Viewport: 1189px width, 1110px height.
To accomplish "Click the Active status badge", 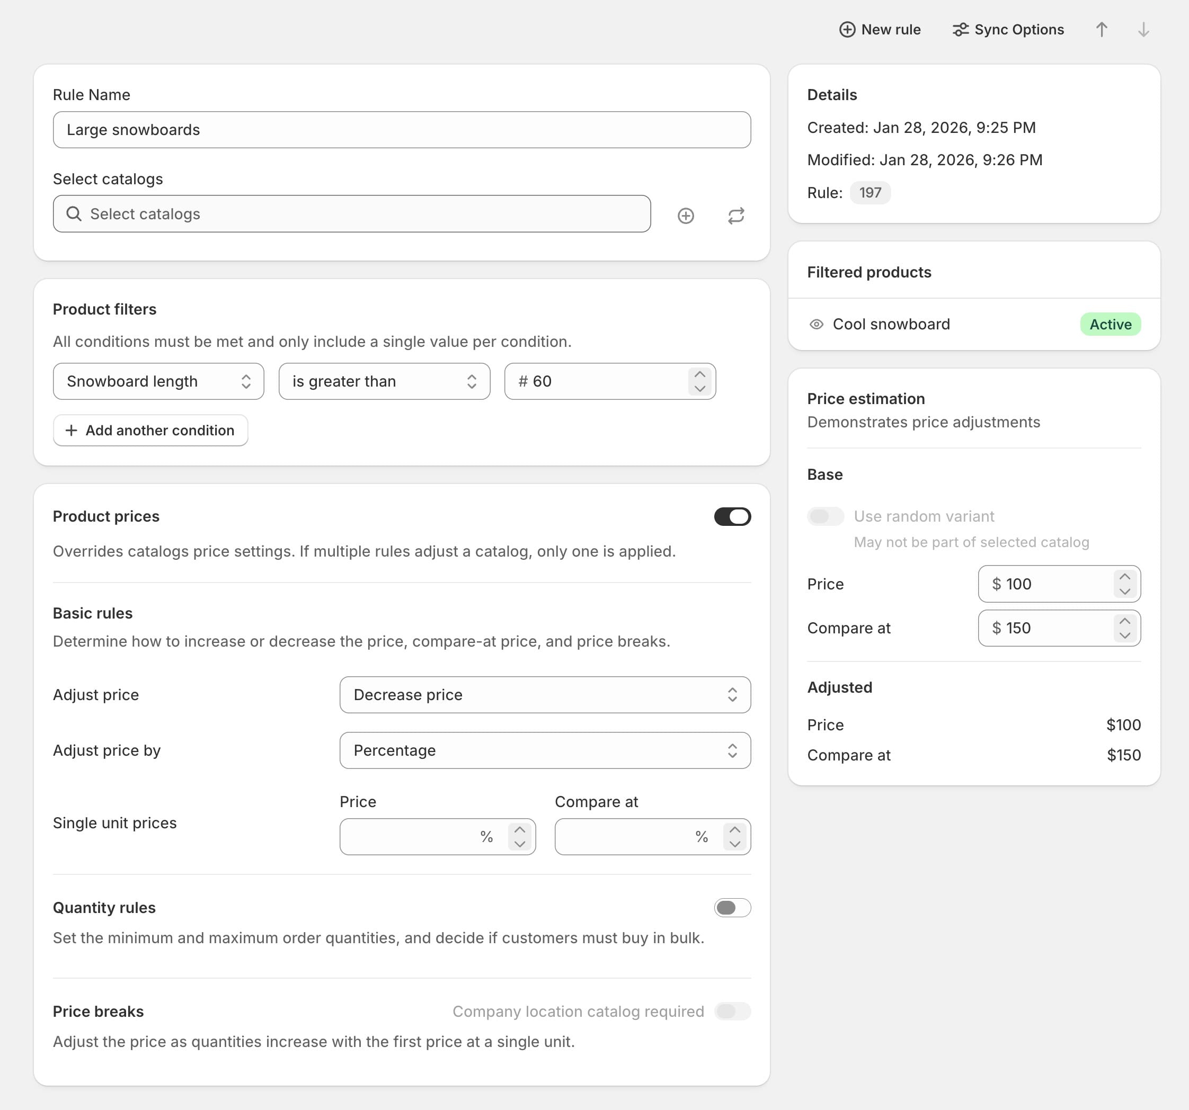I will coord(1110,324).
